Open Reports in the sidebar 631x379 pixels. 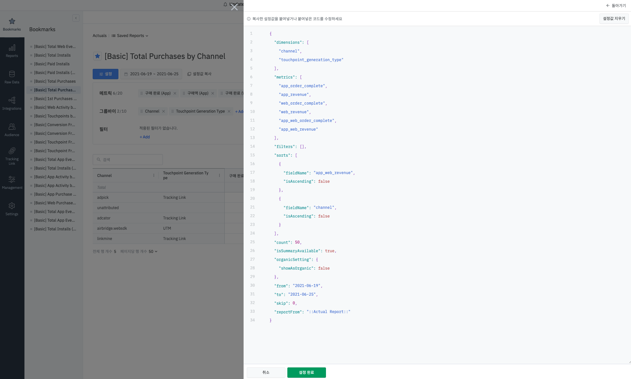[12, 51]
